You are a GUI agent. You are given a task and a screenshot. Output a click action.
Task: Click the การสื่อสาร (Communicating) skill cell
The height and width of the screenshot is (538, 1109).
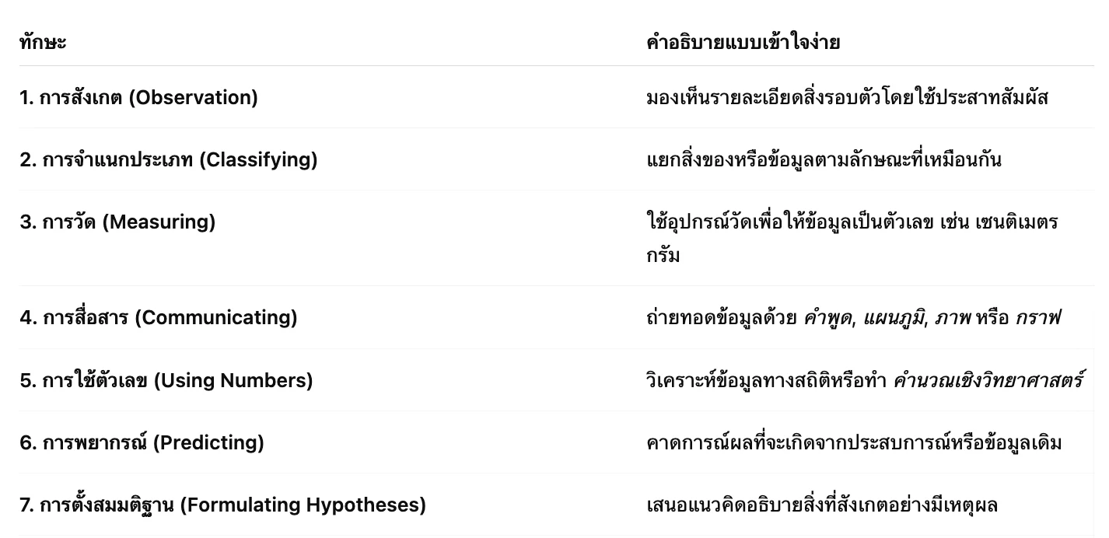(x=159, y=317)
